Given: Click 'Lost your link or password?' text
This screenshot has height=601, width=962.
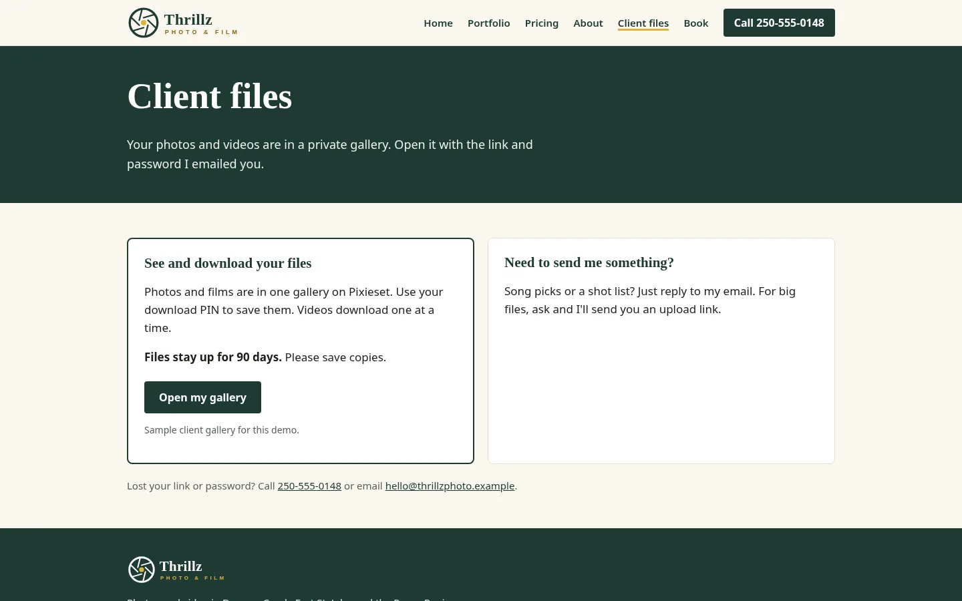Looking at the screenshot, I should [x=191, y=486].
